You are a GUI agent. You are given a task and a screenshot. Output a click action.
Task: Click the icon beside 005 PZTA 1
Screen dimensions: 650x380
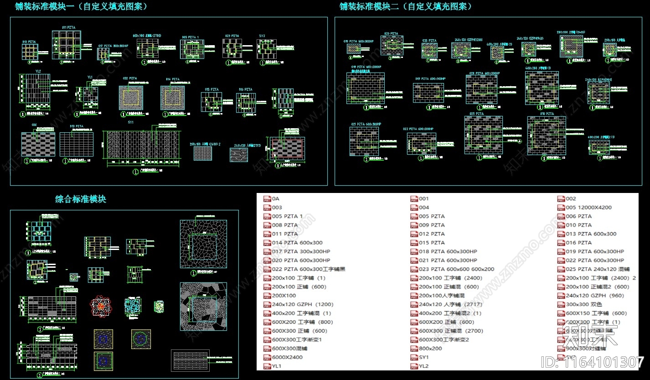click(267, 216)
